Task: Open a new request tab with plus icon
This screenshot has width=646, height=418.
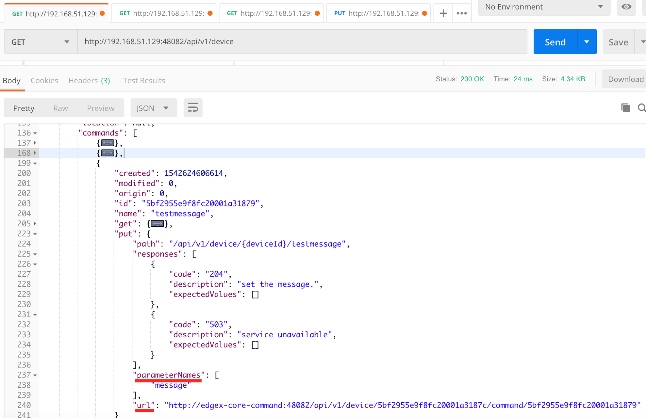Action: click(x=443, y=13)
